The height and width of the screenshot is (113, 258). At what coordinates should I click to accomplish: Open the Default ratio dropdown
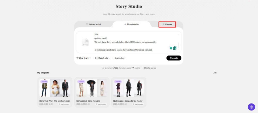pos(103,58)
